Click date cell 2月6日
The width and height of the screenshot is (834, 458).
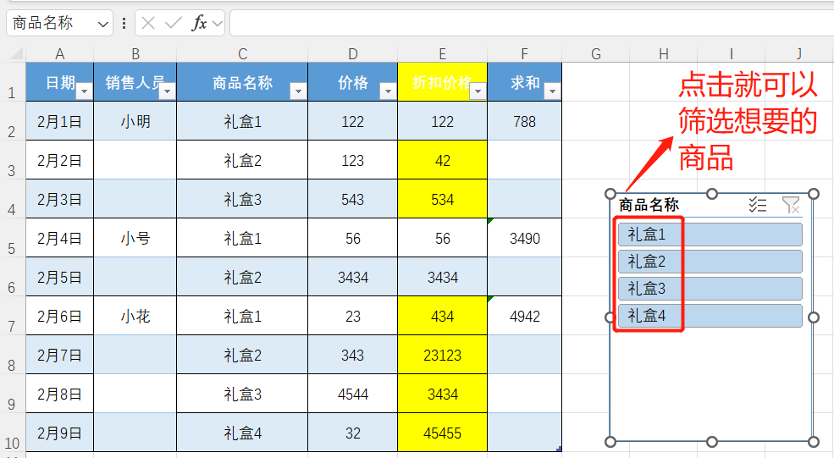pyautogui.click(x=59, y=316)
